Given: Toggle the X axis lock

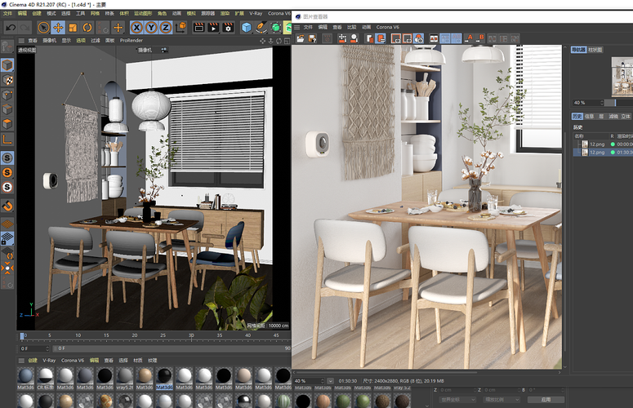Looking at the screenshot, I should point(137,27).
